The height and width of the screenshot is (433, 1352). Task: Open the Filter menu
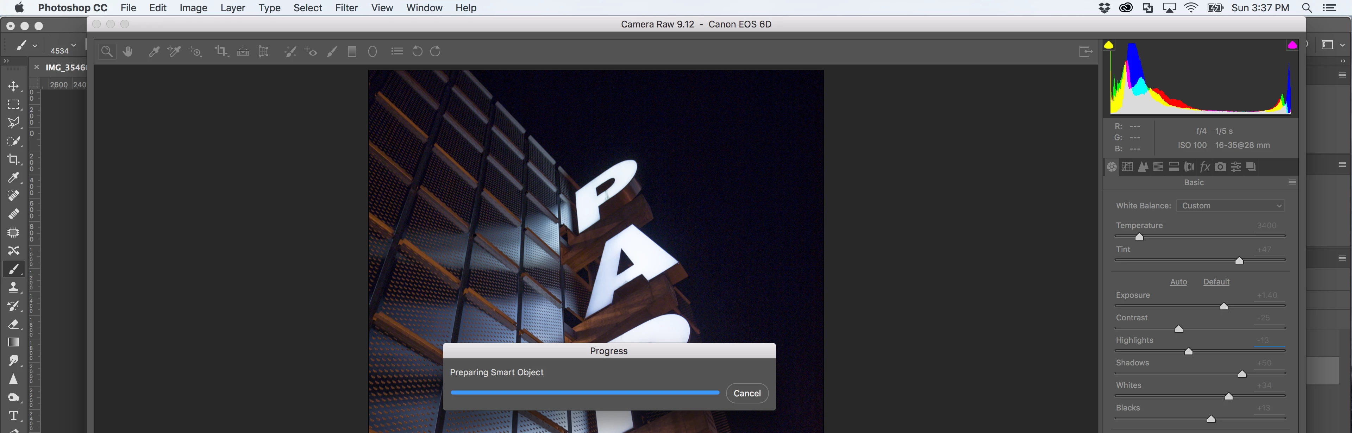coord(346,8)
